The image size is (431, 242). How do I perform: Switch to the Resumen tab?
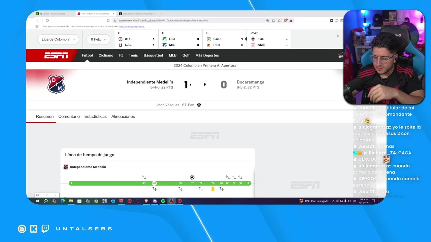click(x=45, y=117)
